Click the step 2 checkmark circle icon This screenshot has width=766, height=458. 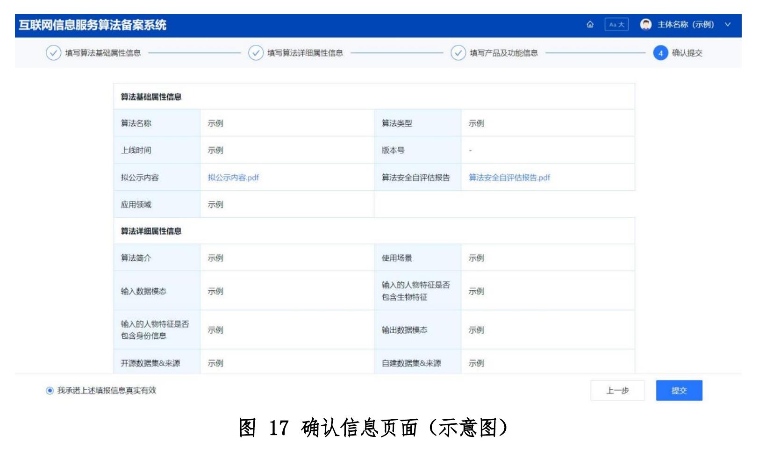(x=256, y=53)
